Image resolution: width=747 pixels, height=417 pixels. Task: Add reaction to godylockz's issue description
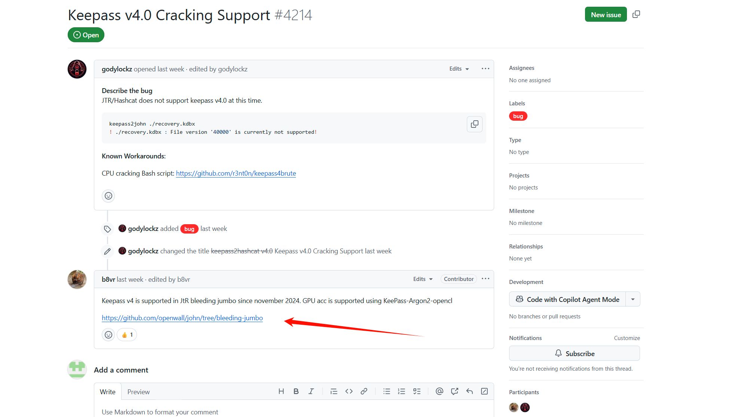click(x=108, y=196)
